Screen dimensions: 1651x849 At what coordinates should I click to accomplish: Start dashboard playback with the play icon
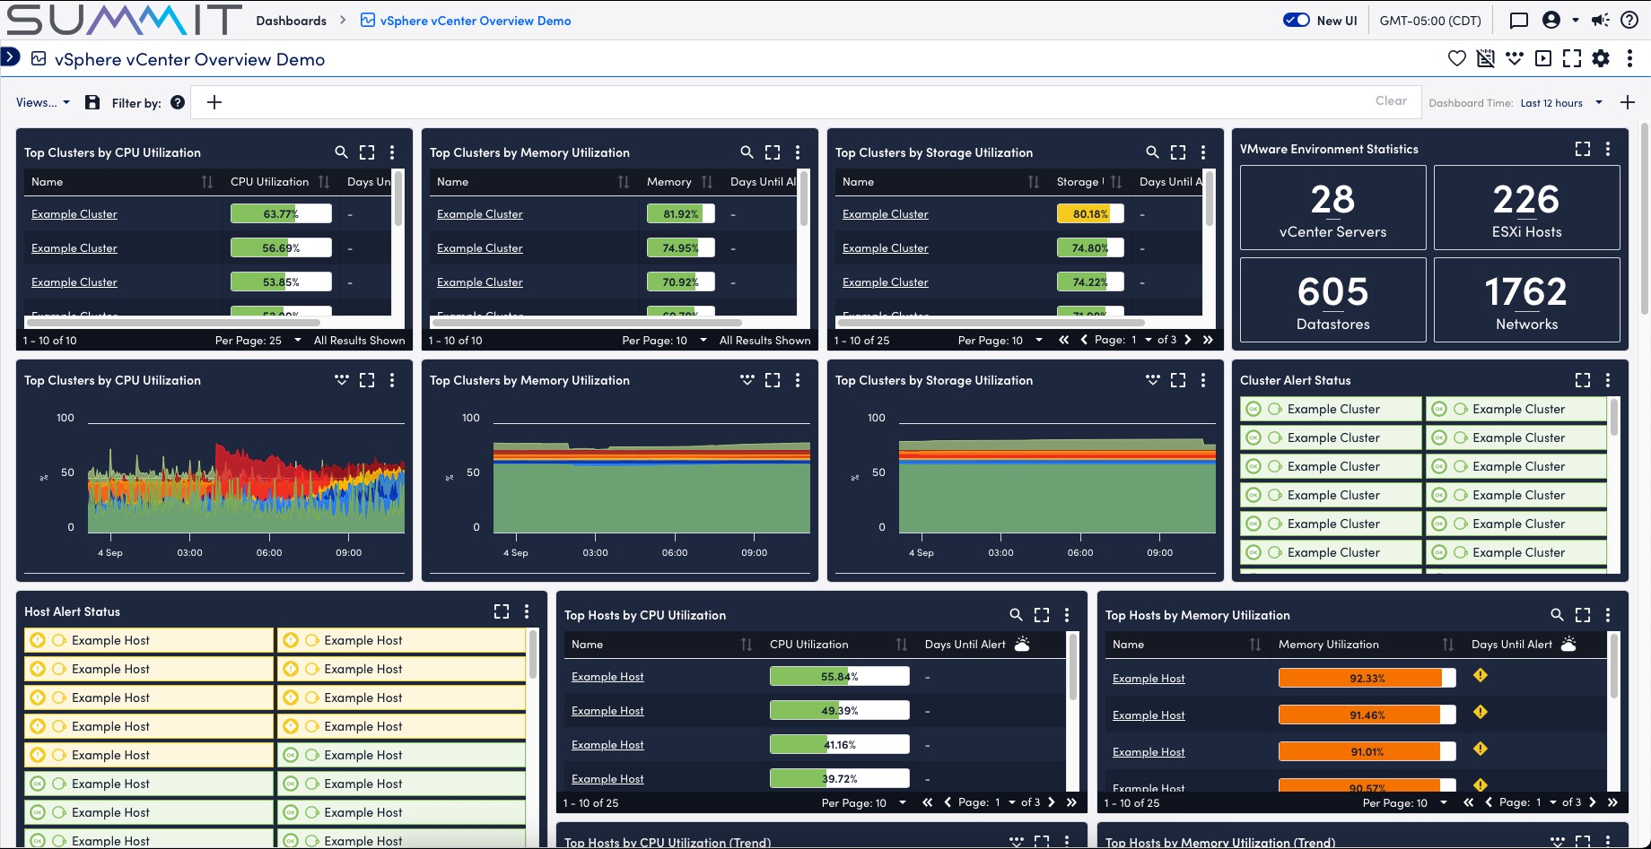1543,58
